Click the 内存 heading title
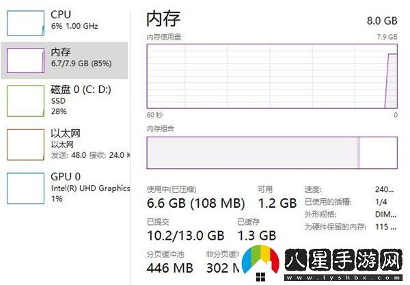This screenshot has height=285, width=410. pyautogui.click(x=163, y=16)
